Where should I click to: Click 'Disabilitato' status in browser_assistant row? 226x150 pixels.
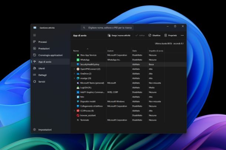click(137, 115)
